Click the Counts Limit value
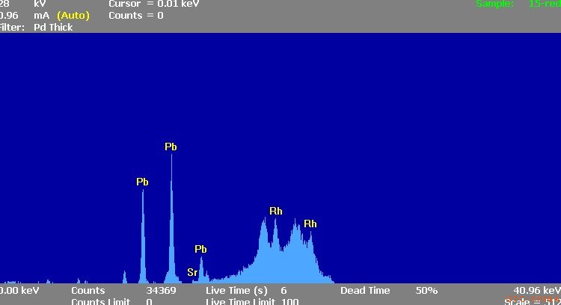 click(149, 301)
